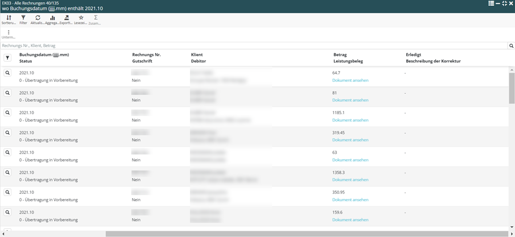This screenshot has width=515, height=237.
Task: Click the Export toolbar icon
Action: 66,19
